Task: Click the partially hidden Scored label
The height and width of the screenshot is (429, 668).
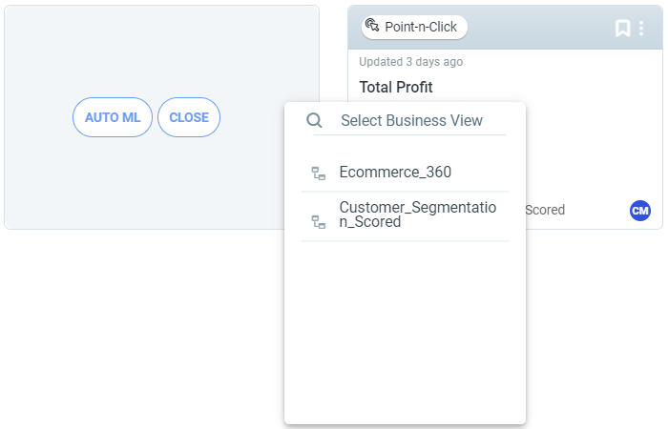Action: click(545, 210)
